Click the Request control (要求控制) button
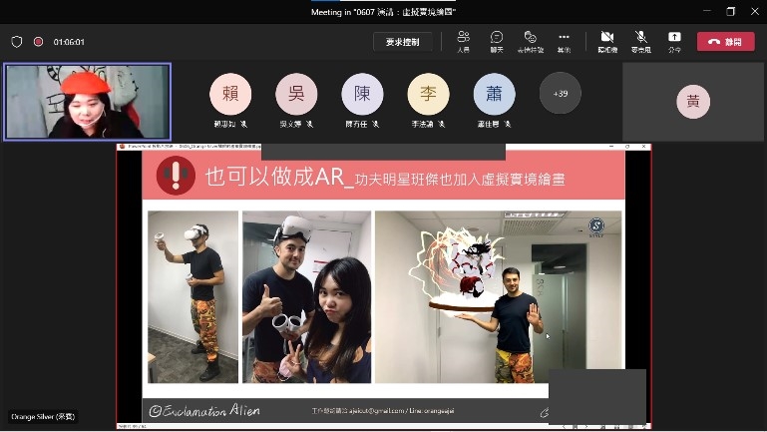 (x=403, y=42)
